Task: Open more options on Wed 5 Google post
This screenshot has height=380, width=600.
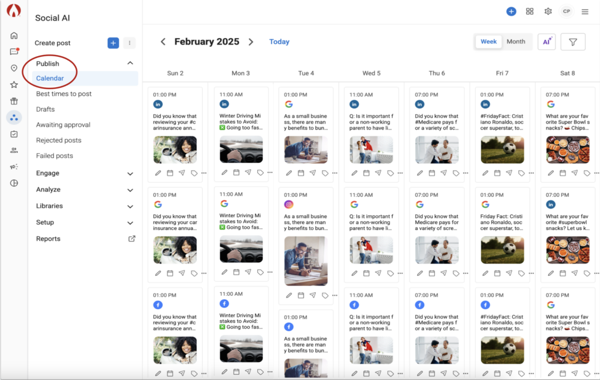Action: (400, 273)
